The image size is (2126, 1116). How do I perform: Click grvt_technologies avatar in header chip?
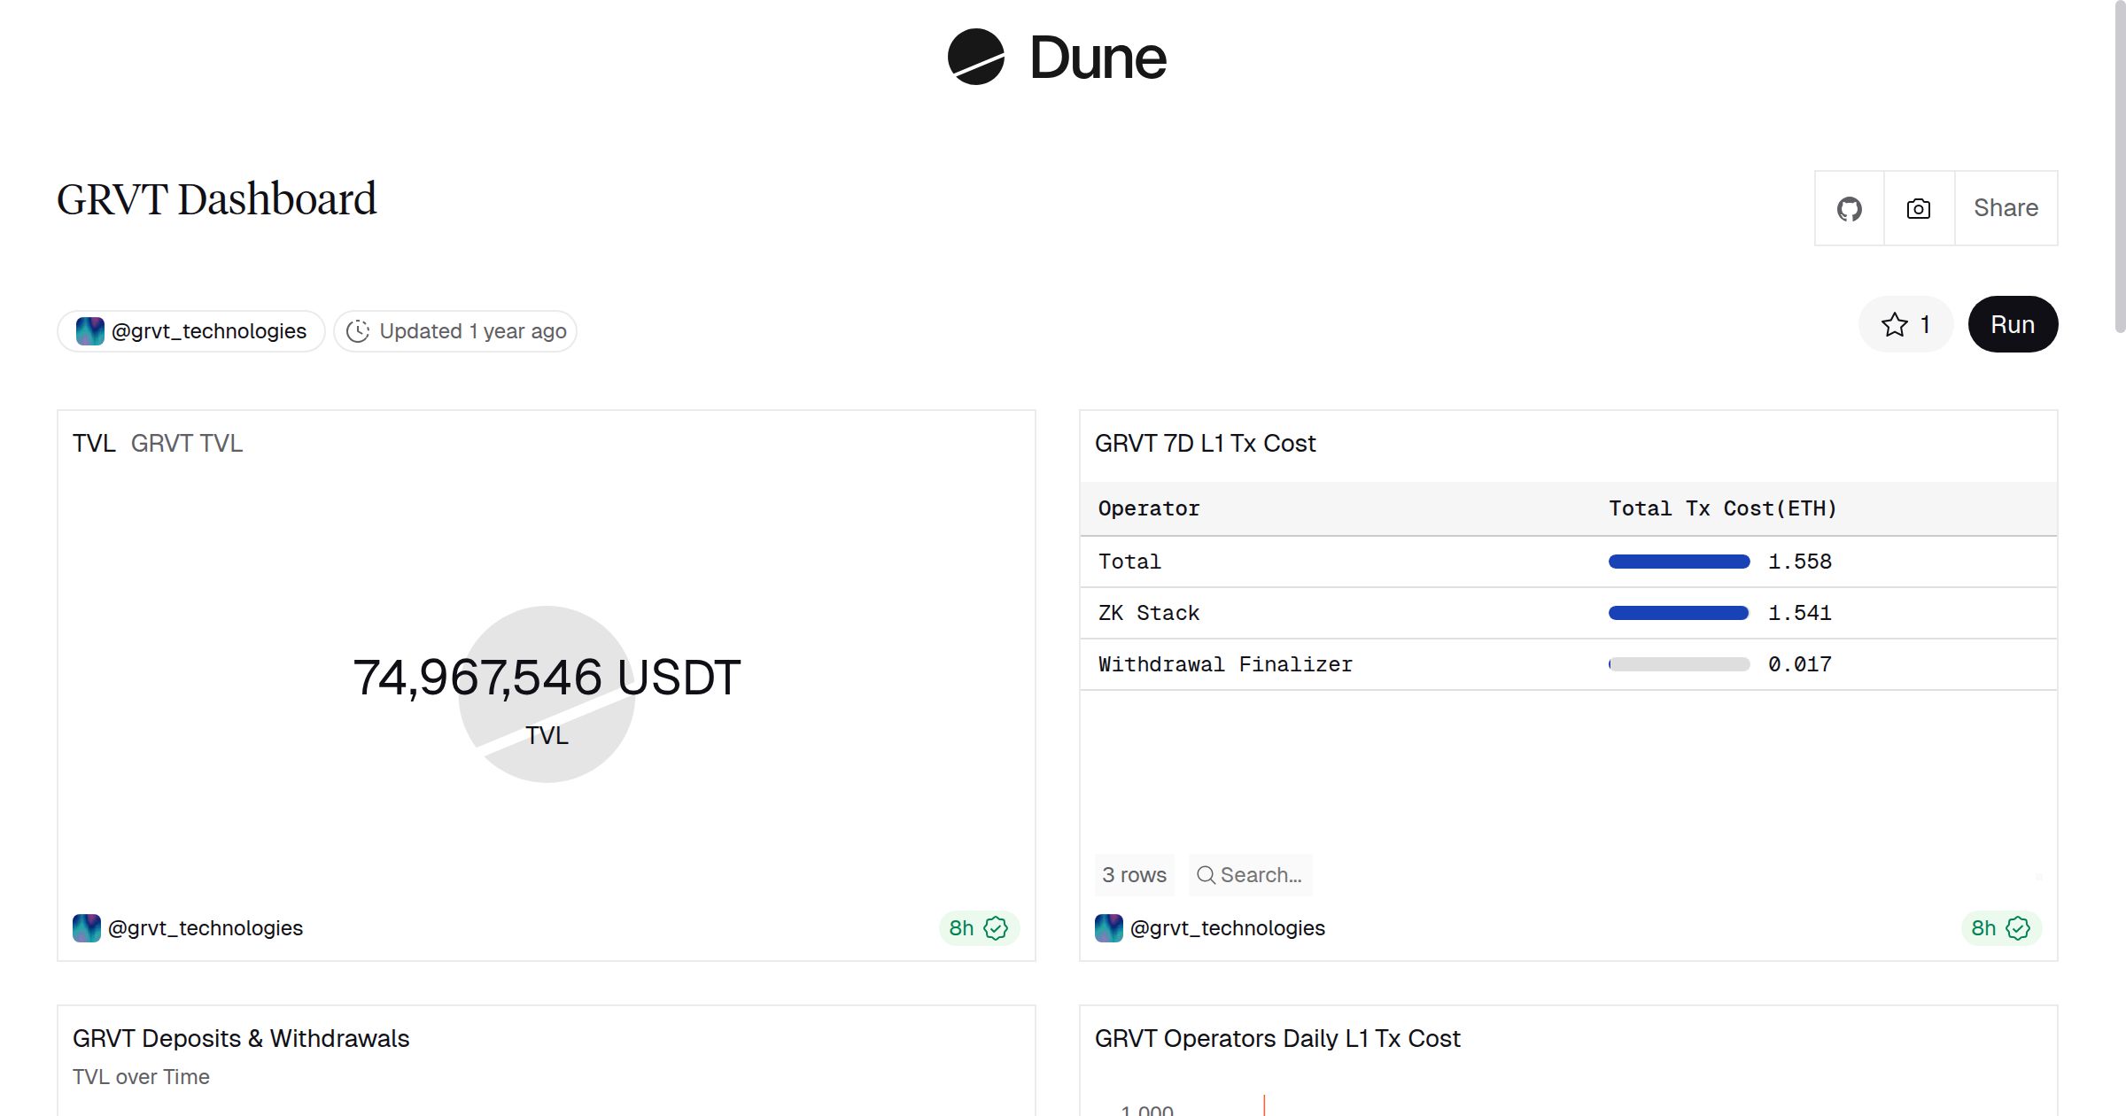coord(90,331)
